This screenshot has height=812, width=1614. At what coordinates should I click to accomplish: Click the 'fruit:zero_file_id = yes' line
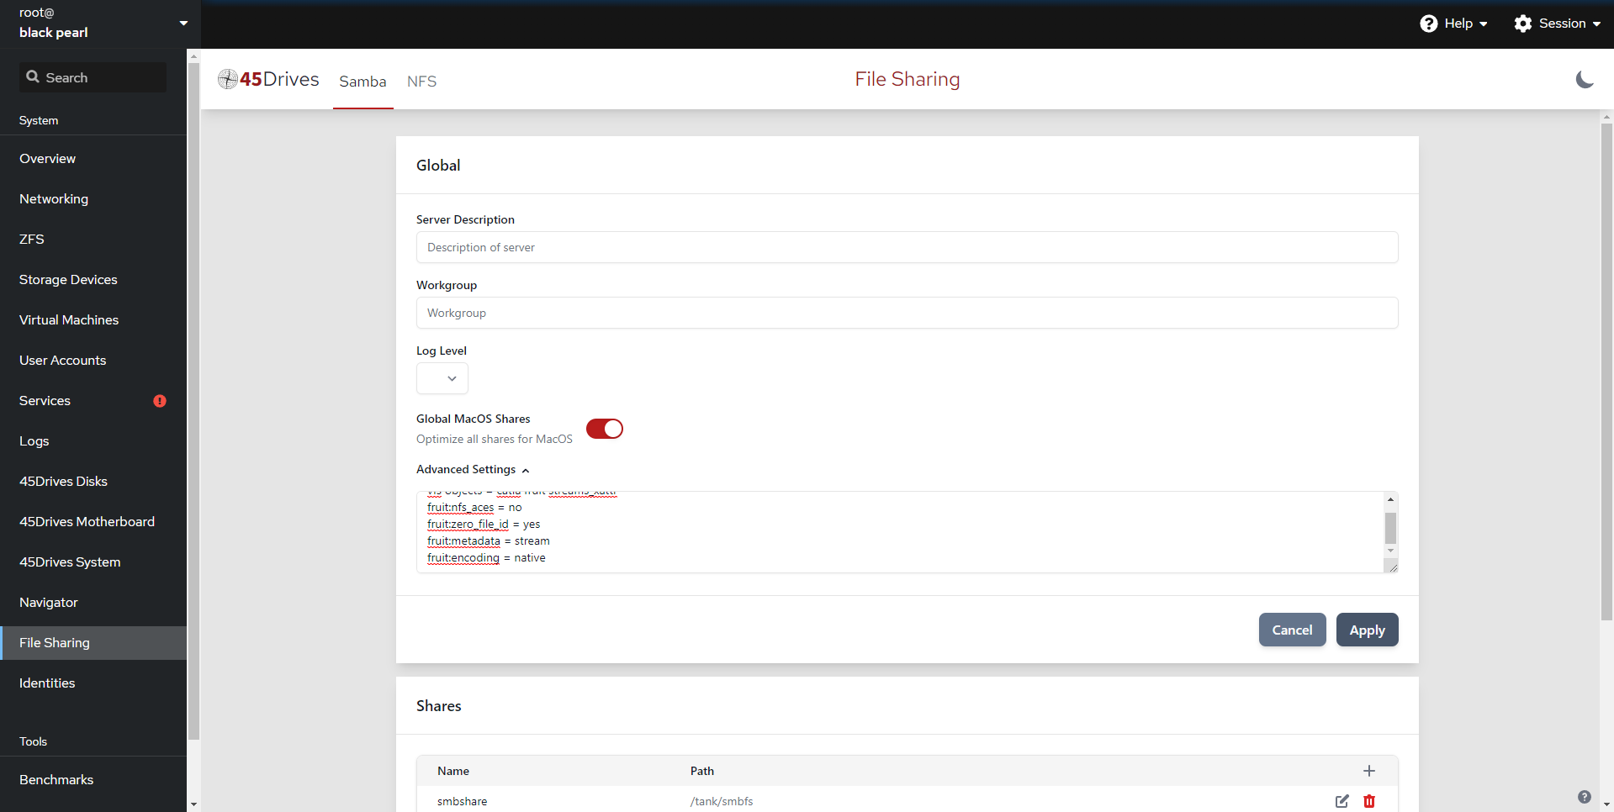point(484,525)
